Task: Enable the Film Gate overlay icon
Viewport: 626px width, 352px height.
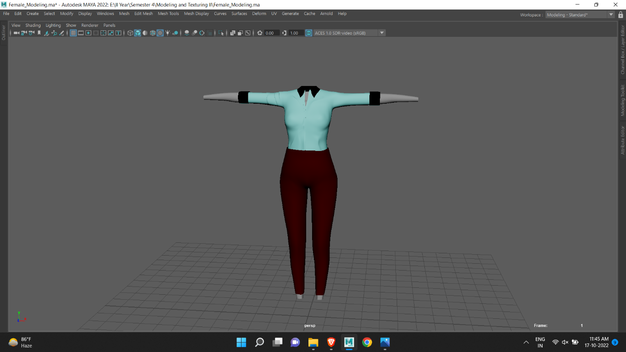Action: [81, 33]
